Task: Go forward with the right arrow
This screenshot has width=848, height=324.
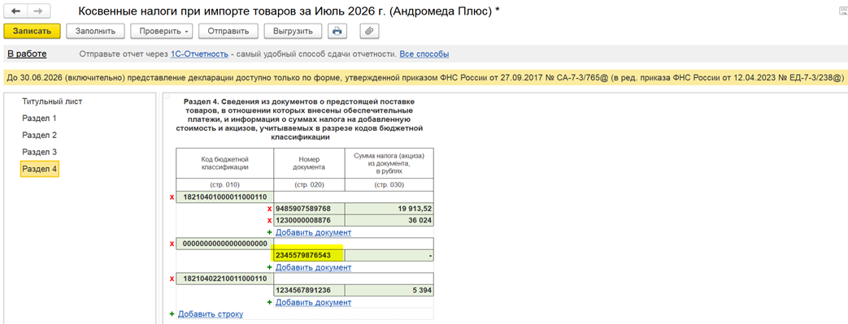Action: [38, 11]
